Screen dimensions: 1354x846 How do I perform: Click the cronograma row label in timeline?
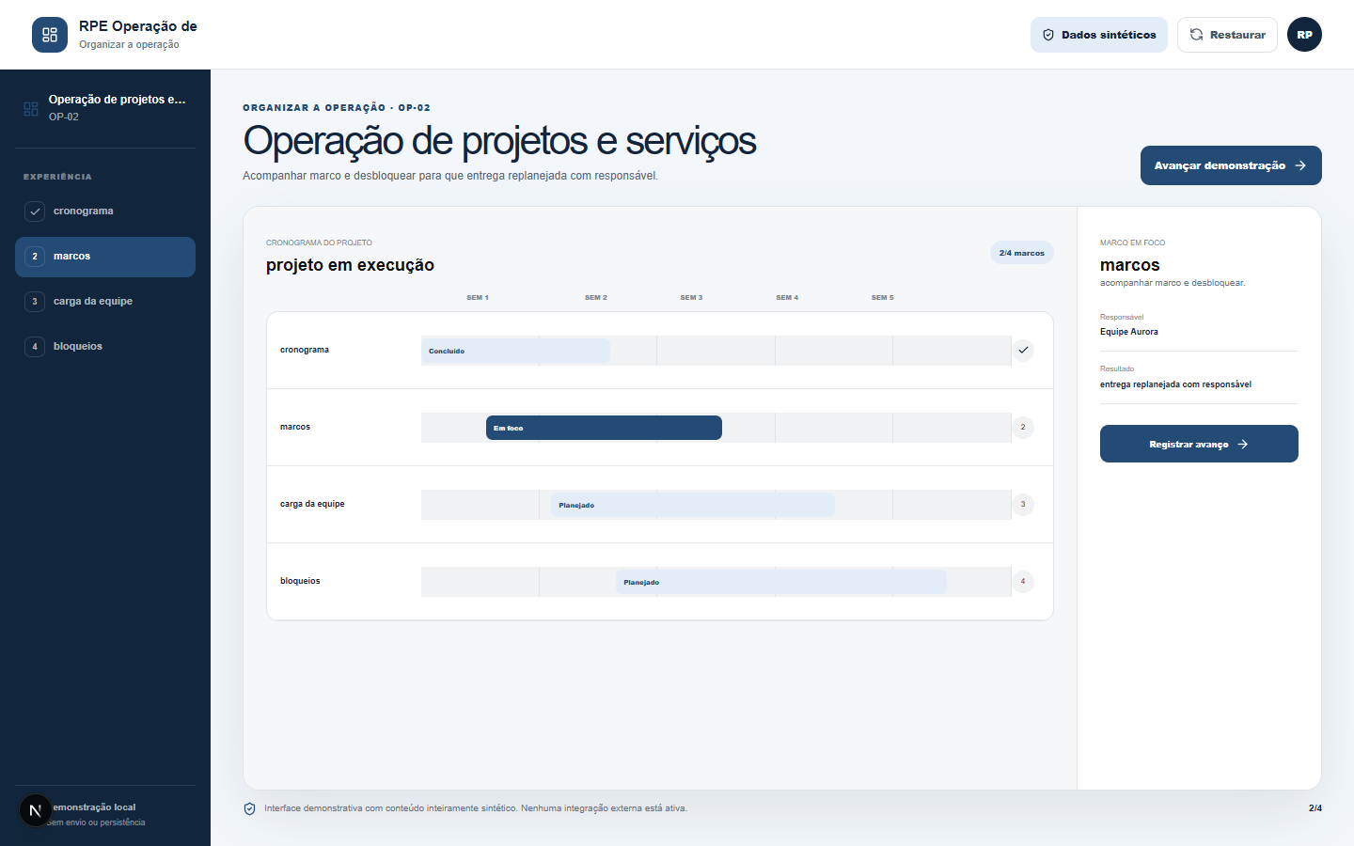[x=305, y=350]
